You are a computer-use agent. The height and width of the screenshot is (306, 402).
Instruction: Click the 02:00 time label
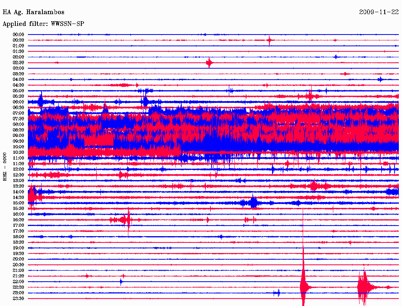(18, 57)
